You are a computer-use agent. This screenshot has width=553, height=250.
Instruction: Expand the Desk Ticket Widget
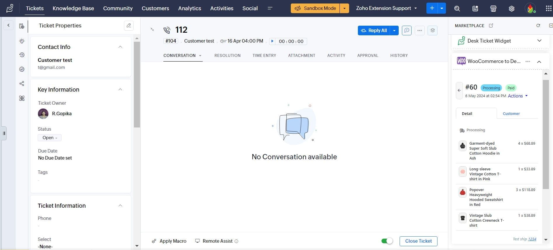(x=539, y=41)
